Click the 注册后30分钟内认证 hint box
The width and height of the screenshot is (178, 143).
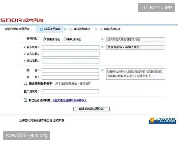136,74
